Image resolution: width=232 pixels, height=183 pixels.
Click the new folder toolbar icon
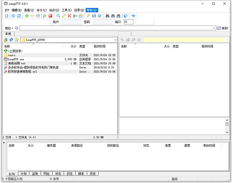[x=80, y=16]
